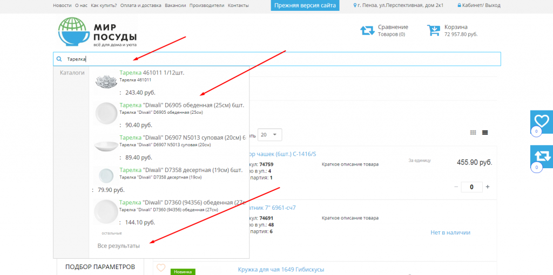Image resolution: width=553 pixels, height=275 pixels.
Task: Switch to grid view layout icon
Action: 474,133
